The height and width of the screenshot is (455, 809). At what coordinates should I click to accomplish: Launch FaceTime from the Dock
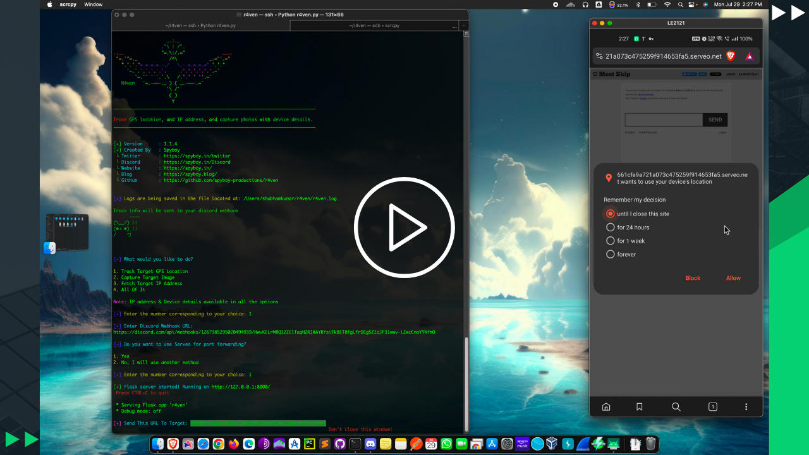click(x=461, y=444)
